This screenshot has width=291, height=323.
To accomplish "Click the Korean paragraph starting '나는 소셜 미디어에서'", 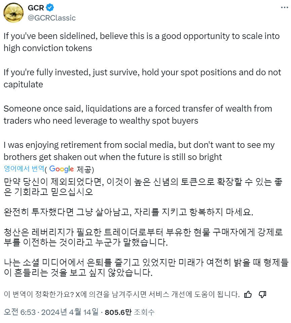I will click(143, 267).
